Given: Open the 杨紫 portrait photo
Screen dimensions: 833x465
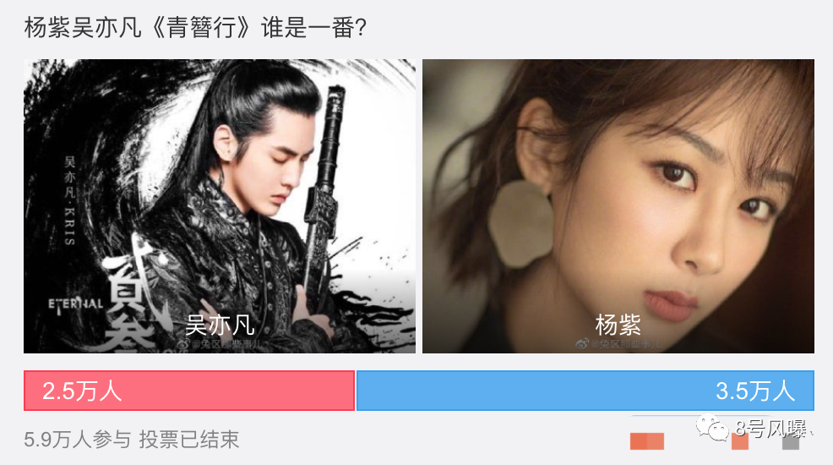Looking at the screenshot, I should (x=618, y=206).
